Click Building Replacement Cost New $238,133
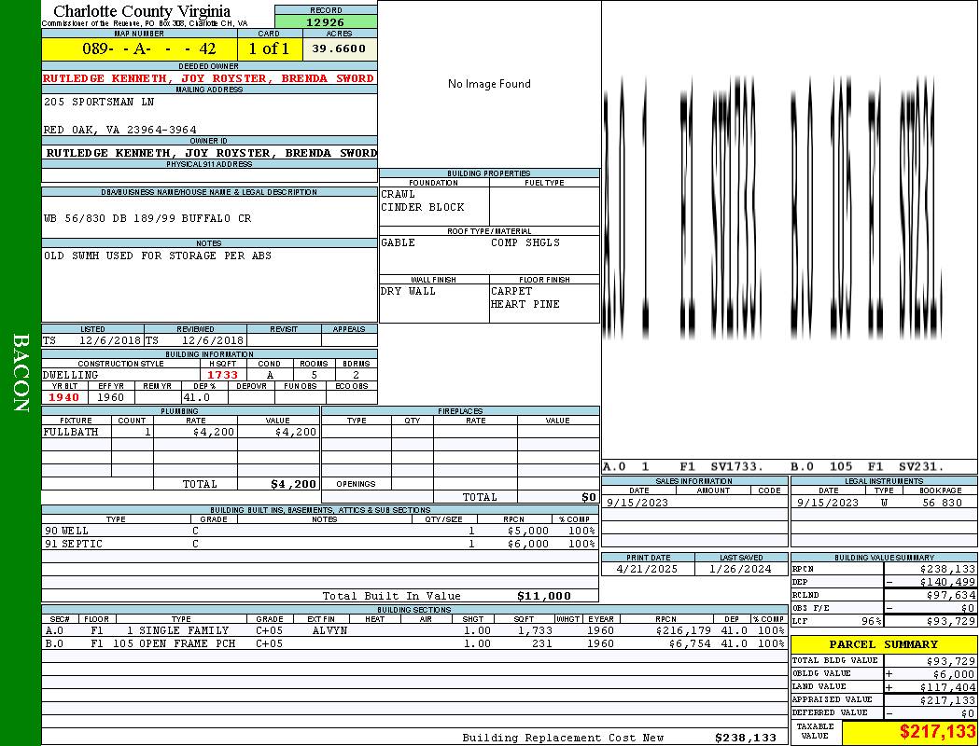 click(x=746, y=738)
